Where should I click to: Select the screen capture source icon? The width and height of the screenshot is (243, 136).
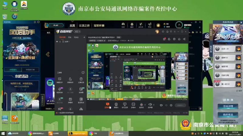108,105
